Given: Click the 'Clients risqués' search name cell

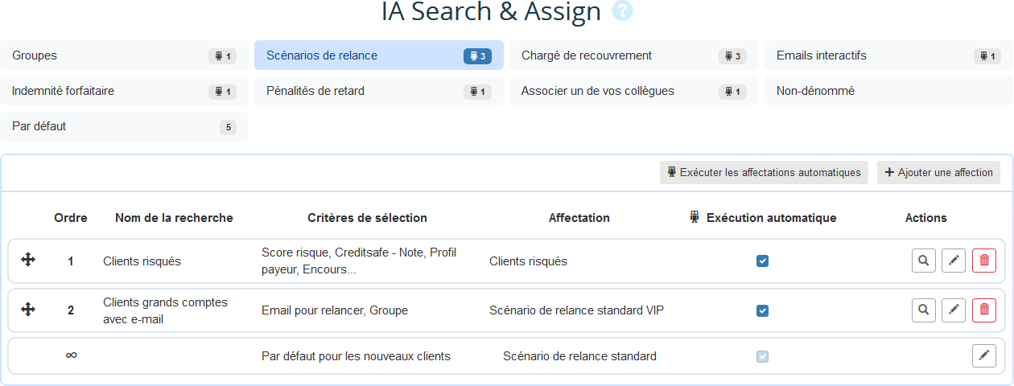Looking at the screenshot, I should pyautogui.click(x=142, y=261).
